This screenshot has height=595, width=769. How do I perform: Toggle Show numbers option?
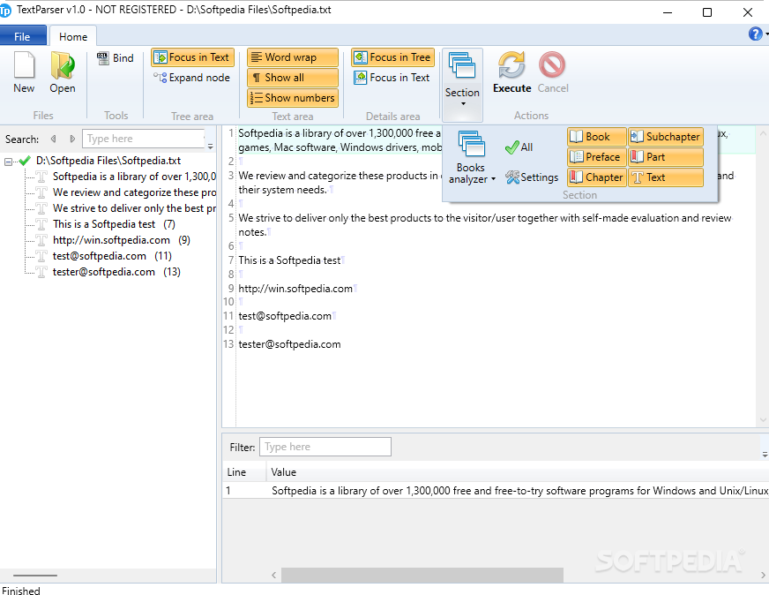pos(293,98)
